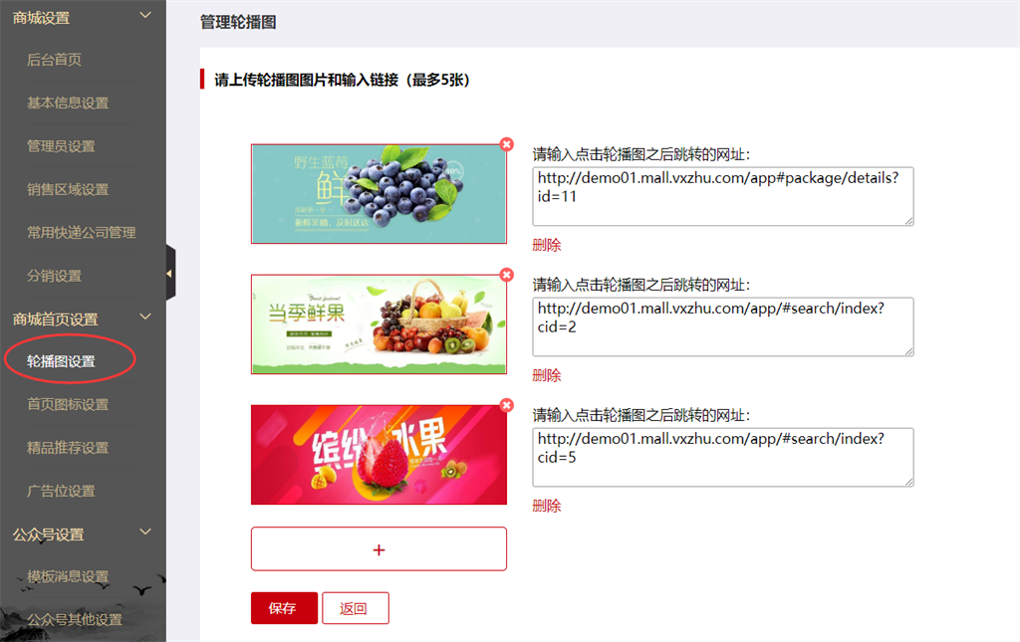1020x642 pixels.
Task: Collapse 商城首页设置 section chevron
Action: click(x=145, y=318)
